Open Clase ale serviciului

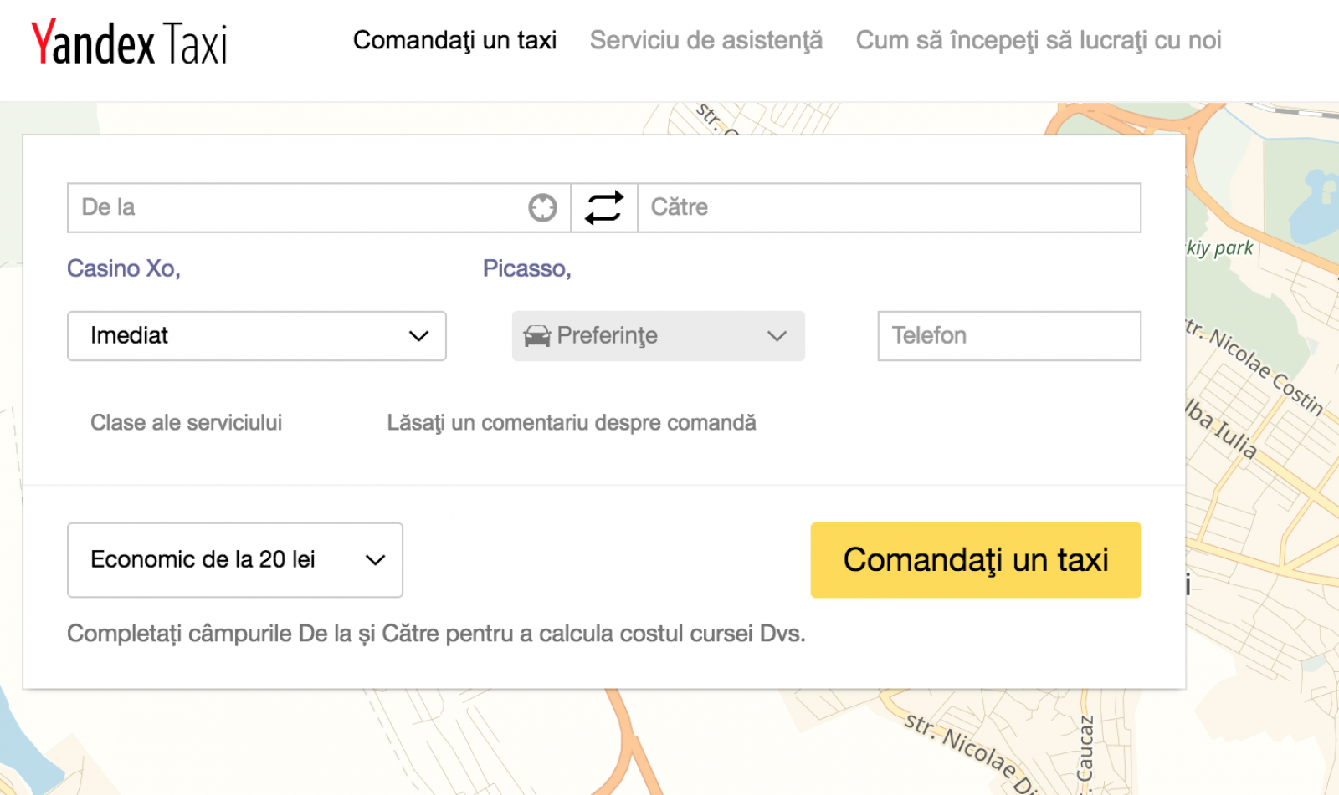click(186, 423)
